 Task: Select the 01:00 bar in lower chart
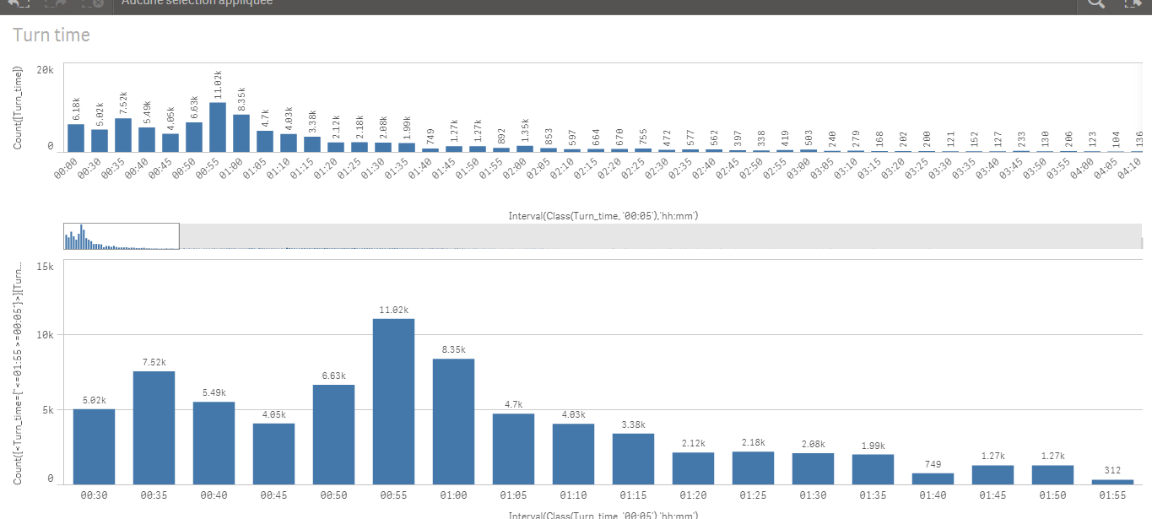(453, 421)
